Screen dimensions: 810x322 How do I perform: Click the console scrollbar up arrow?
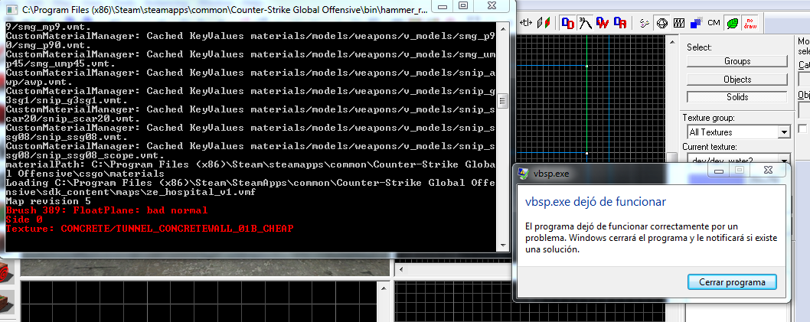[x=501, y=28]
